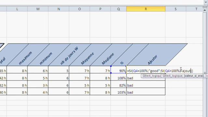Select column S header

pyautogui.click(x=175, y=9)
